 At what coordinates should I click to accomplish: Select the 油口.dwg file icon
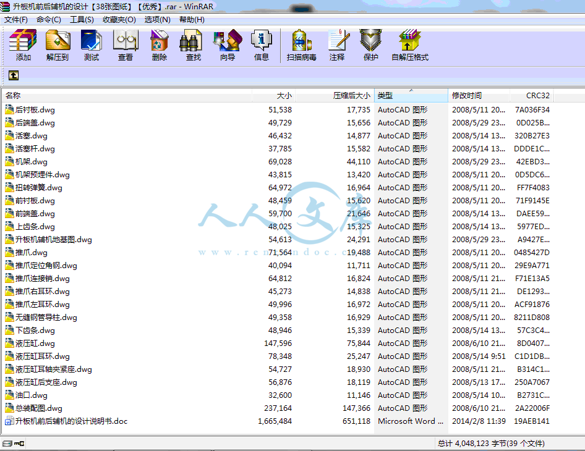pyautogui.click(x=9, y=395)
